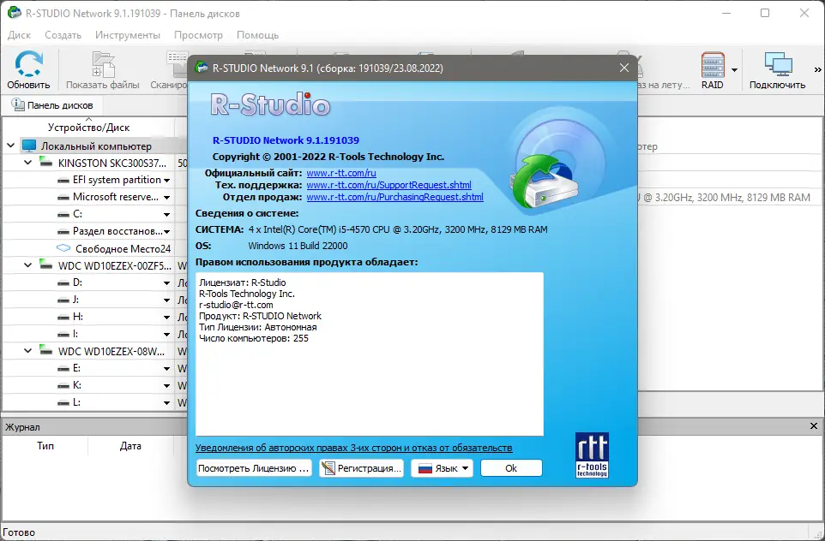Click the KINGSTON drive icon
This screenshot has width=825, height=541.
(46, 163)
